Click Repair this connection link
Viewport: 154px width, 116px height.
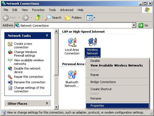[x=28, y=77]
